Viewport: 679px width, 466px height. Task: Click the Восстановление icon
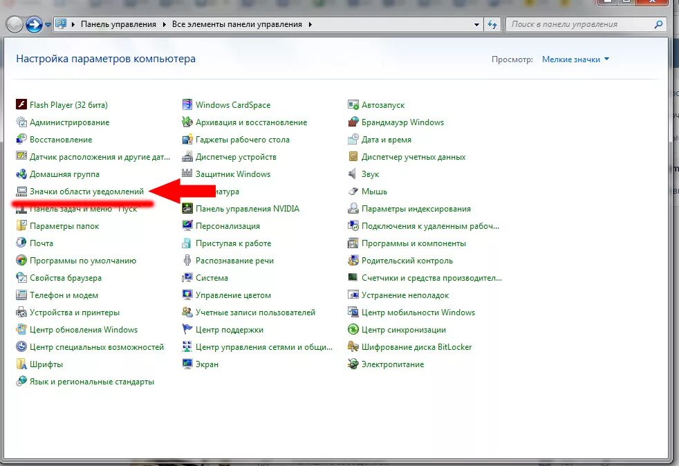21,139
